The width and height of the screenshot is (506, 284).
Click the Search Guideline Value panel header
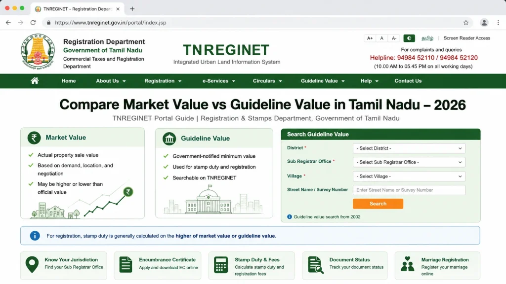(380, 134)
